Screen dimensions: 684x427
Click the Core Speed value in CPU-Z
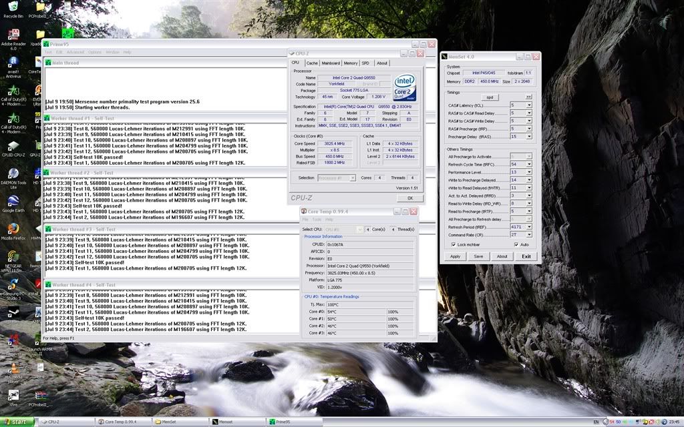click(x=335, y=143)
